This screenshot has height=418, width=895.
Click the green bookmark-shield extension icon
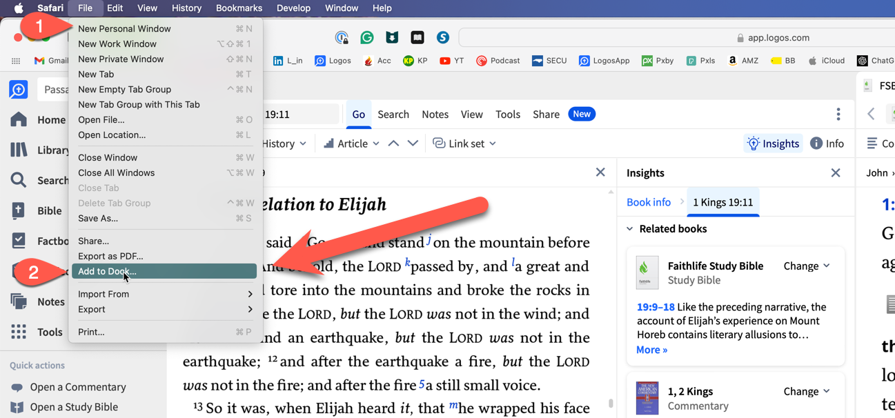pos(392,37)
